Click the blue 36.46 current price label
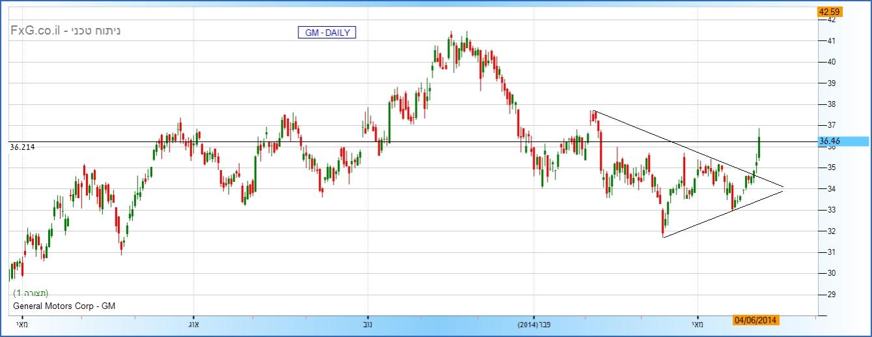Screen dimensions: 872x337 click(x=843, y=141)
